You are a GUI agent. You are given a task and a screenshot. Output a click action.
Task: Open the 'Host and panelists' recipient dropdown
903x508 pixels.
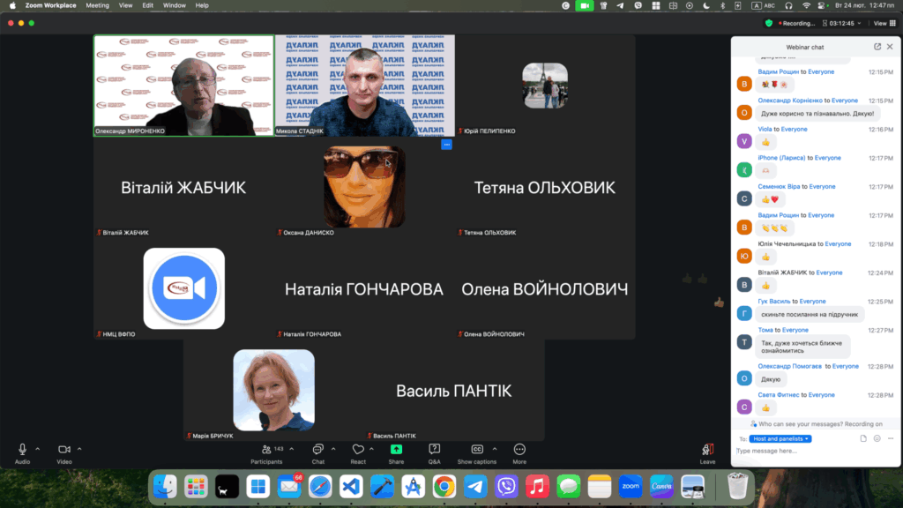(x=780, y=438)
